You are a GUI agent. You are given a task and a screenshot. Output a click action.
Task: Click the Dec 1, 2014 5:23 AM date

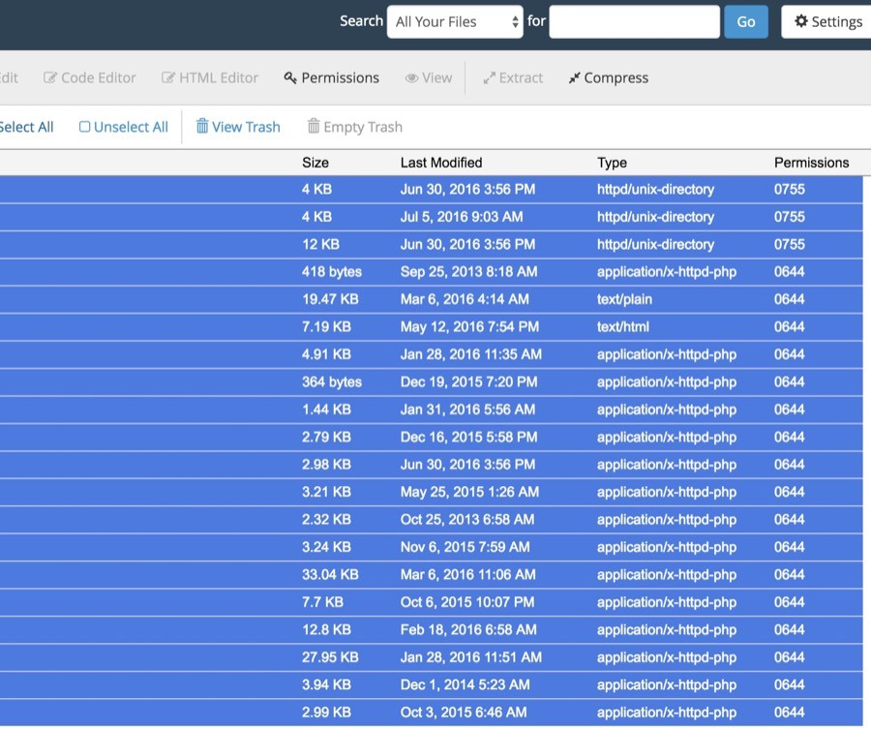click(465, 685)
